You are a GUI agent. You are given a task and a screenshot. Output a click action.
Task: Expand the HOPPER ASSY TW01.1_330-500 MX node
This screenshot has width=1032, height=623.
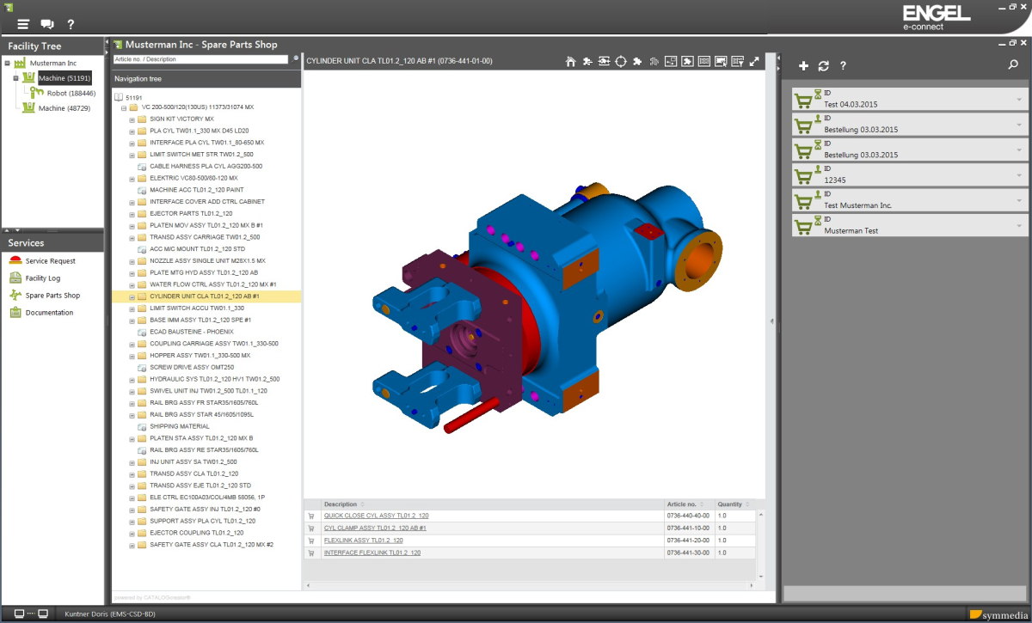click(x=132, y=355)
